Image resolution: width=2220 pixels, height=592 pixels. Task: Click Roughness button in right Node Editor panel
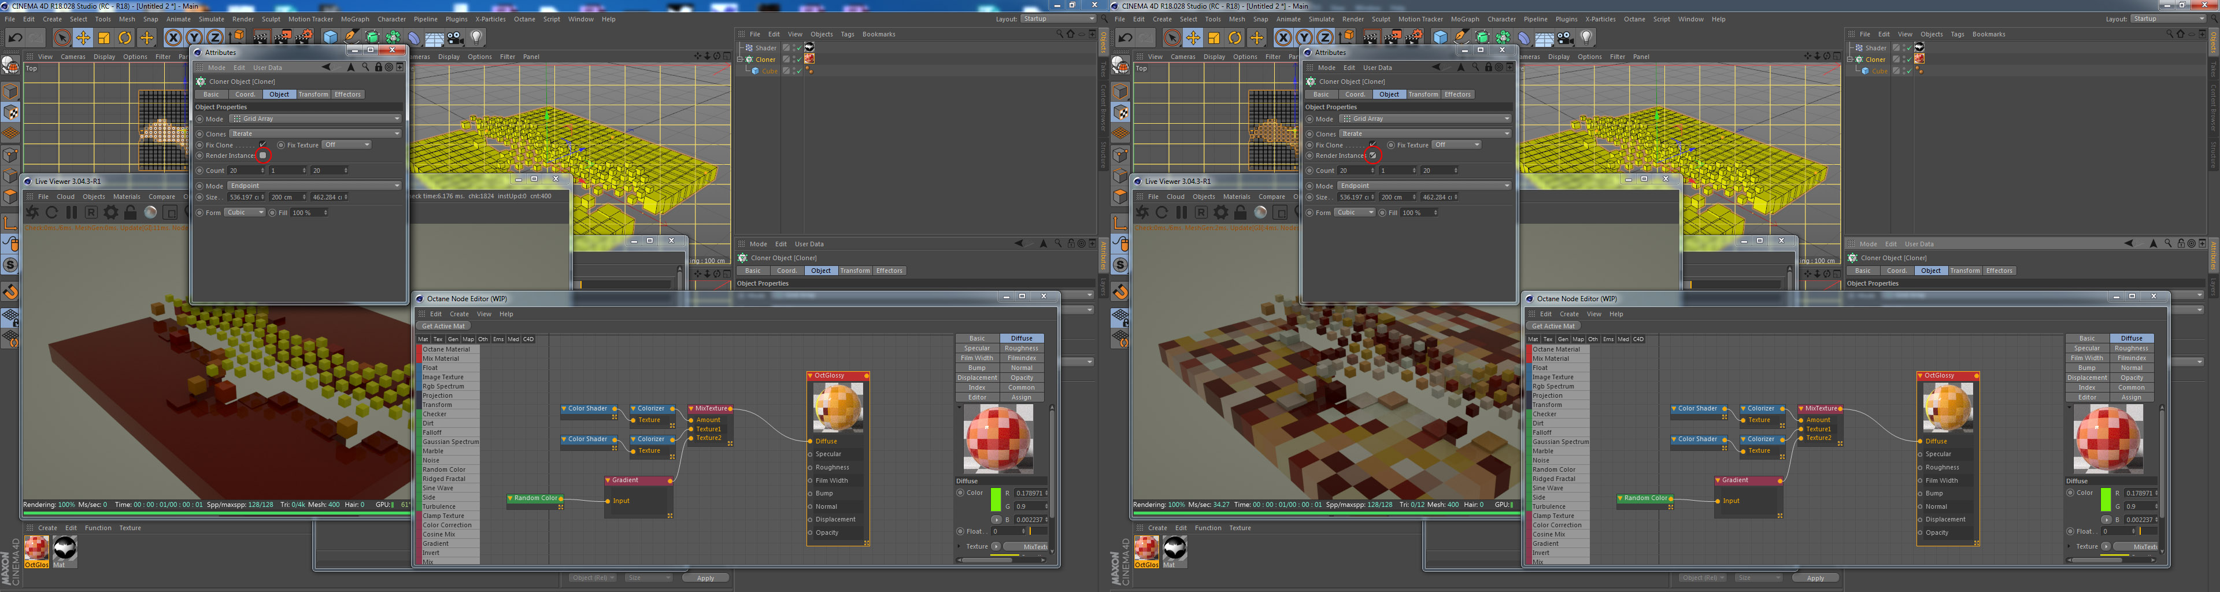(x=2131, y=348)
